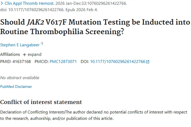
Task: Open the PubMed Disclaimer link
Action: tap(16, 87)
